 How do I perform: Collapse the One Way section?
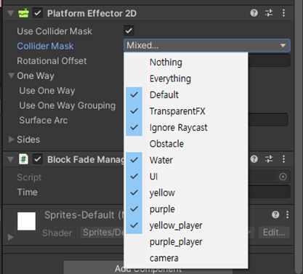11,76
